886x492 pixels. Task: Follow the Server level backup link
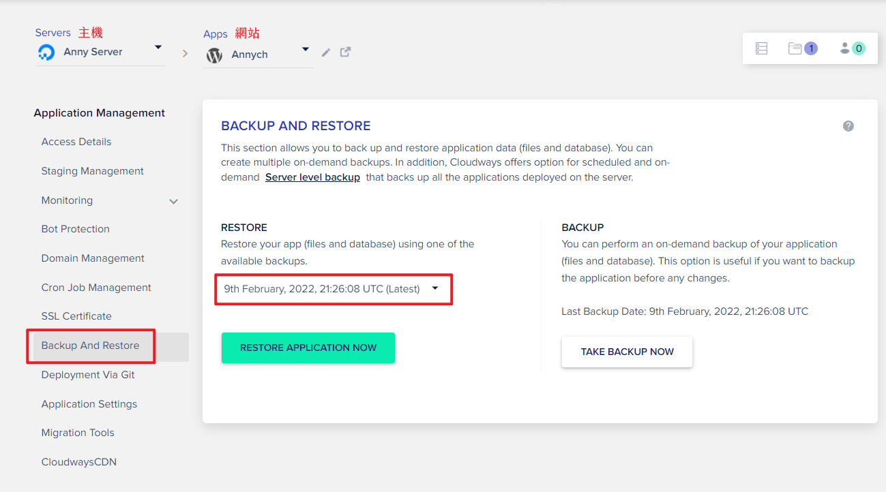(312, 177)
